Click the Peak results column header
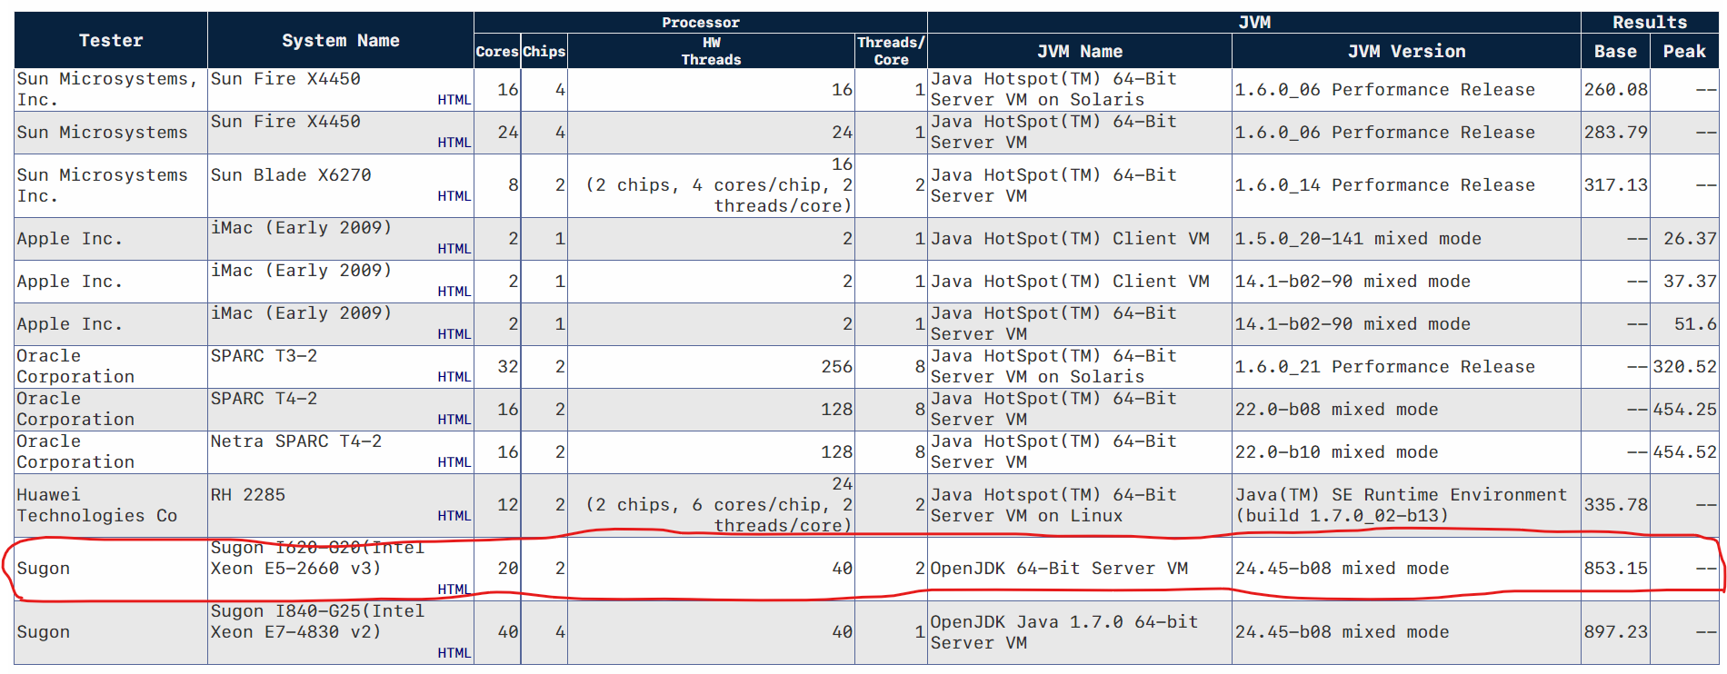The height and width of the screenshot is (674, 1727). [1684, 52]
